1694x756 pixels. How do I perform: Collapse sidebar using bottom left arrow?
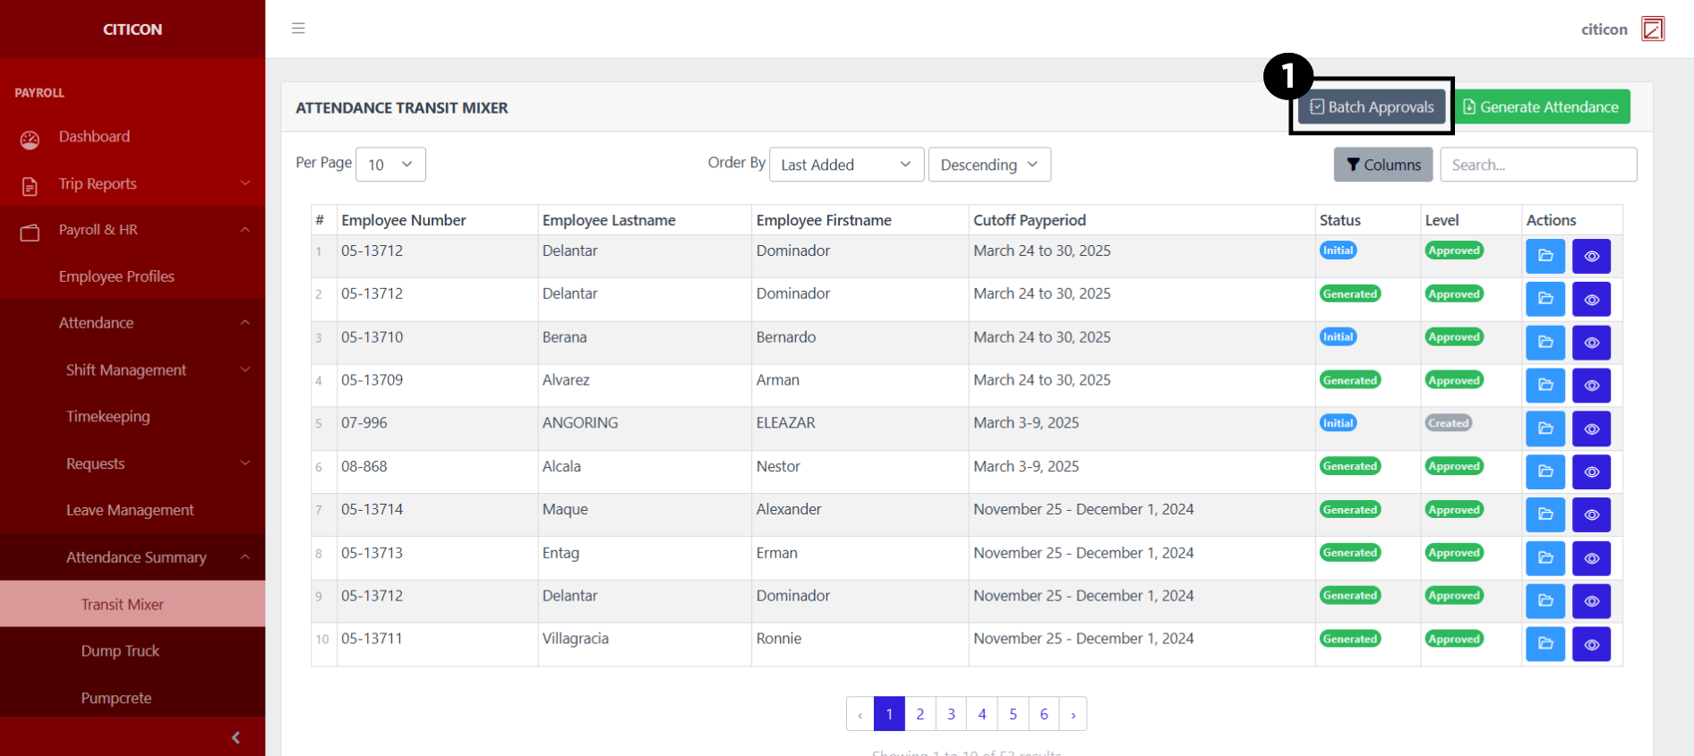coord(235,737)
